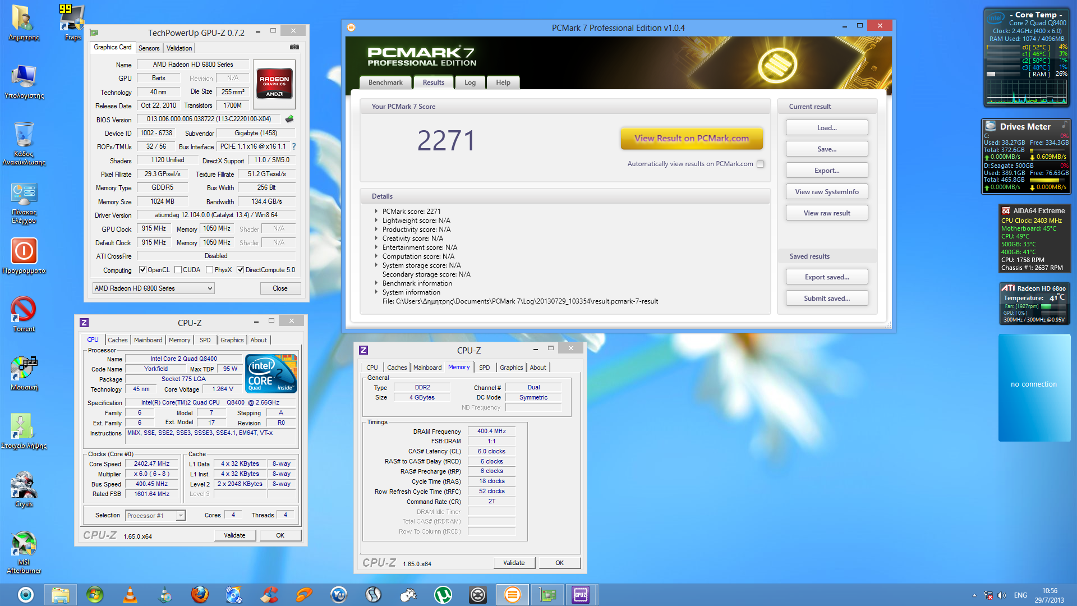
Task: Click the Export... button in Current result
Action: [827, 171]
